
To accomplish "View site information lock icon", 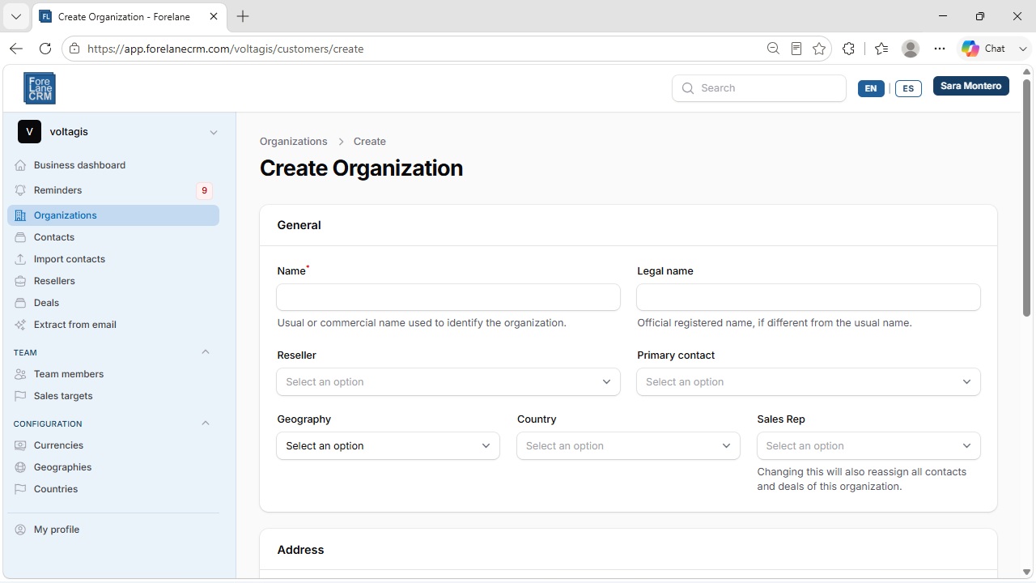I will [x=74, y=49].
